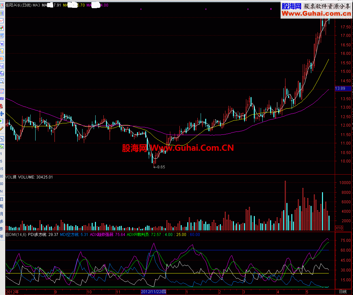Screen dimensions: 353x295
Task: Click the green refresh icon in sidebar
Action: [x=2, y=147]
